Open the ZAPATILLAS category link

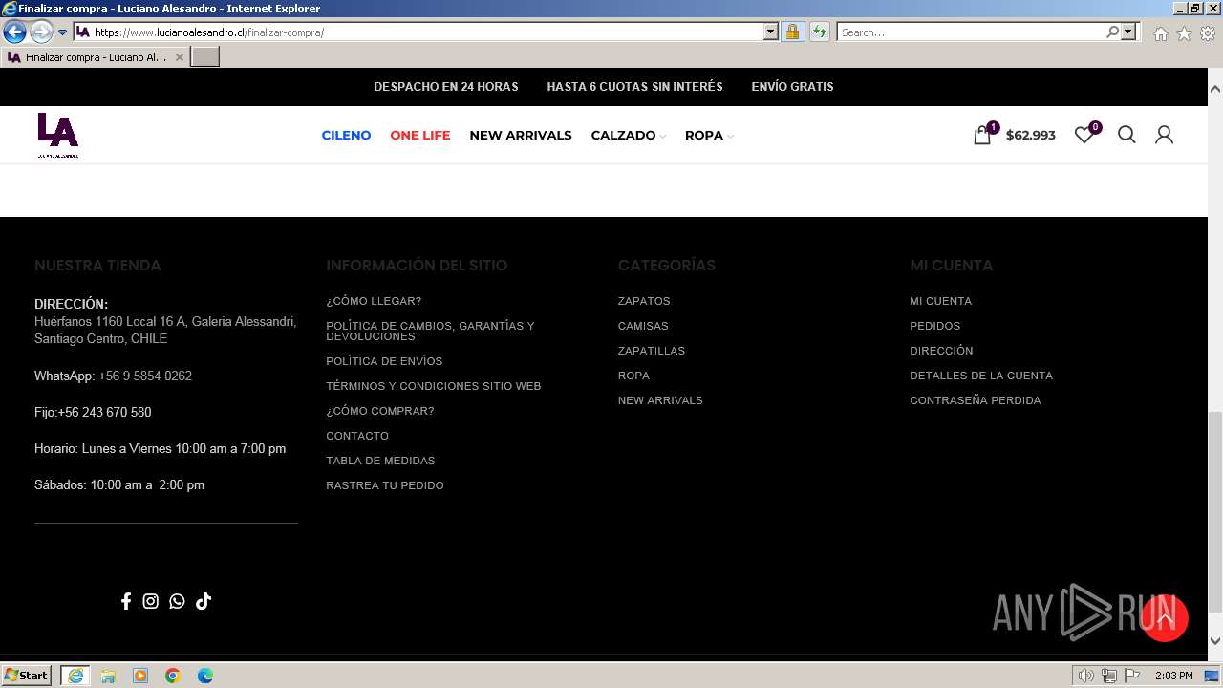652,351
